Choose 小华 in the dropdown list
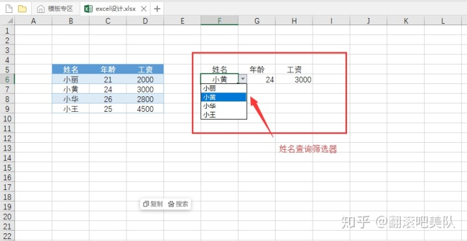This screenshot has width=467, height=241. point(224,106)
